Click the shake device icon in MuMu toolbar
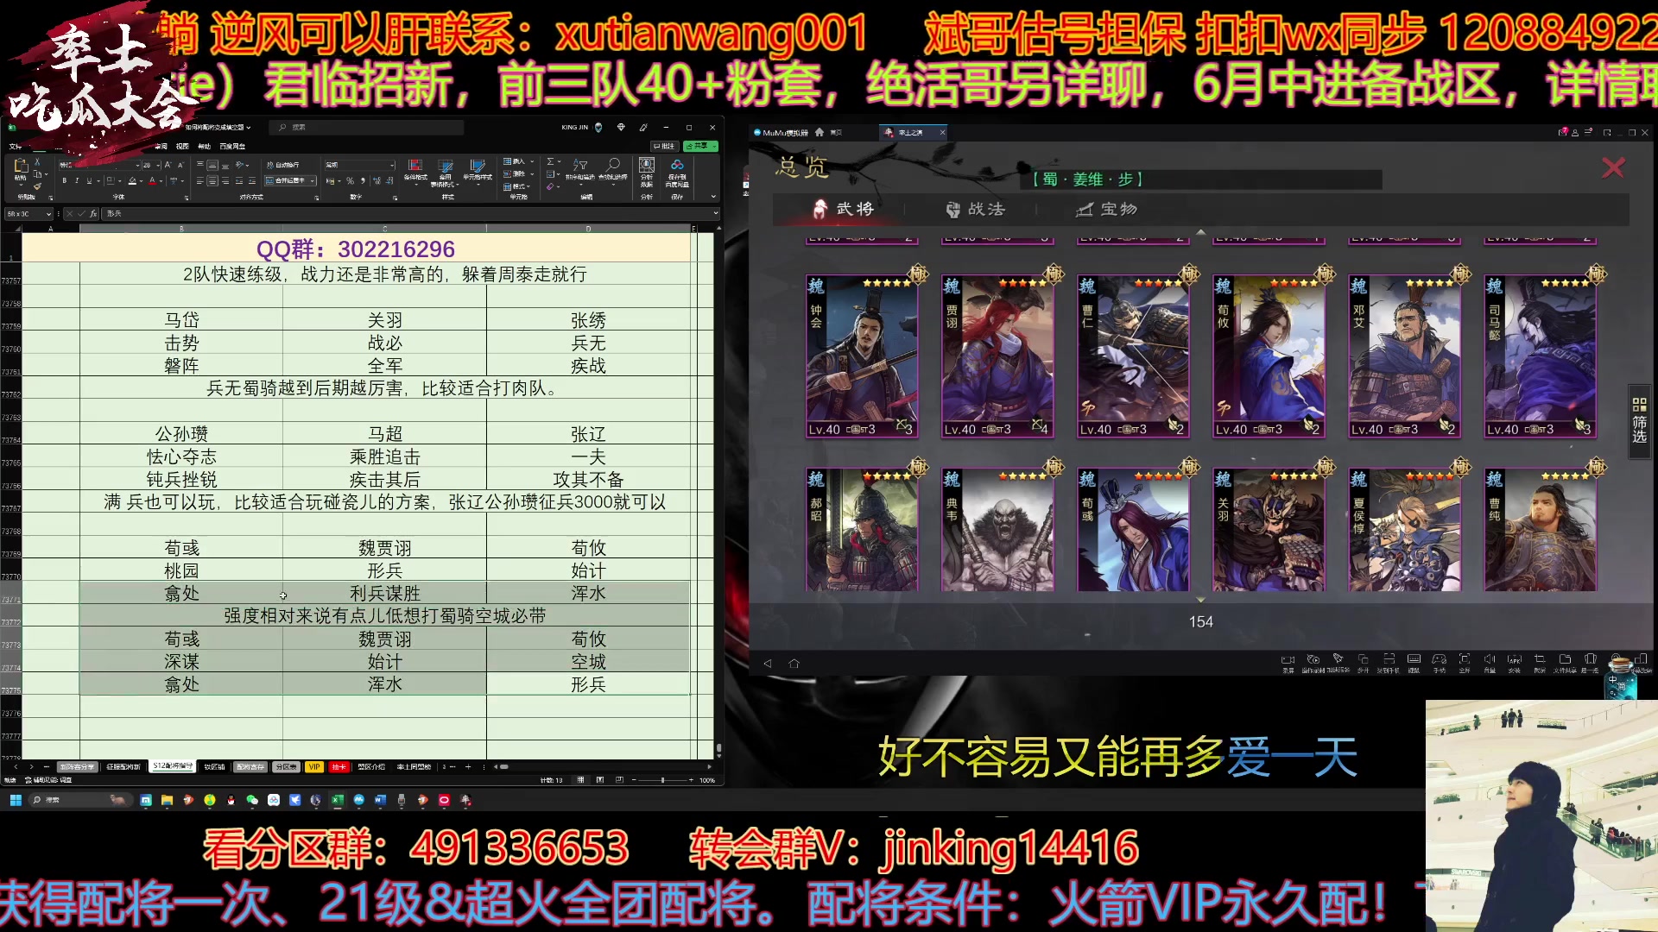This screenshot has height=932, width=1658. point(1591,658)
